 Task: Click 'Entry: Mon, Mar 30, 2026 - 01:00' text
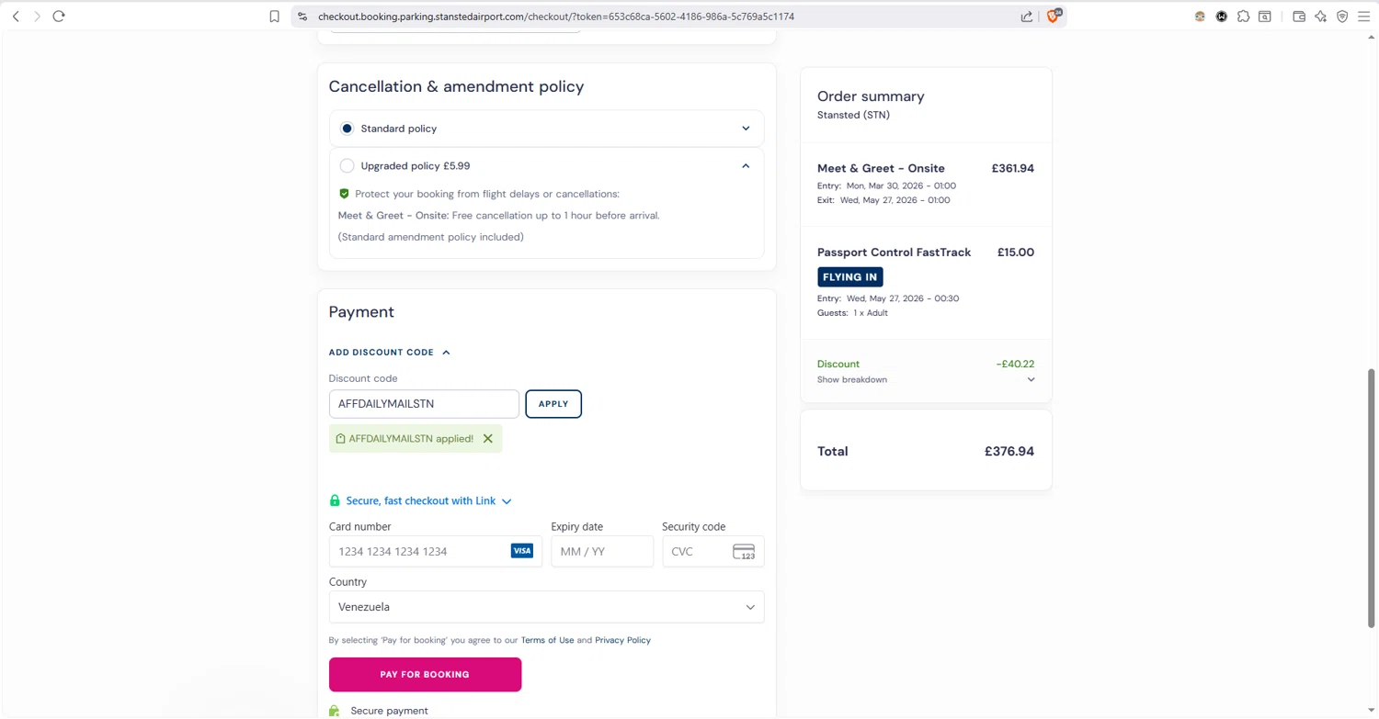(886, 186)
